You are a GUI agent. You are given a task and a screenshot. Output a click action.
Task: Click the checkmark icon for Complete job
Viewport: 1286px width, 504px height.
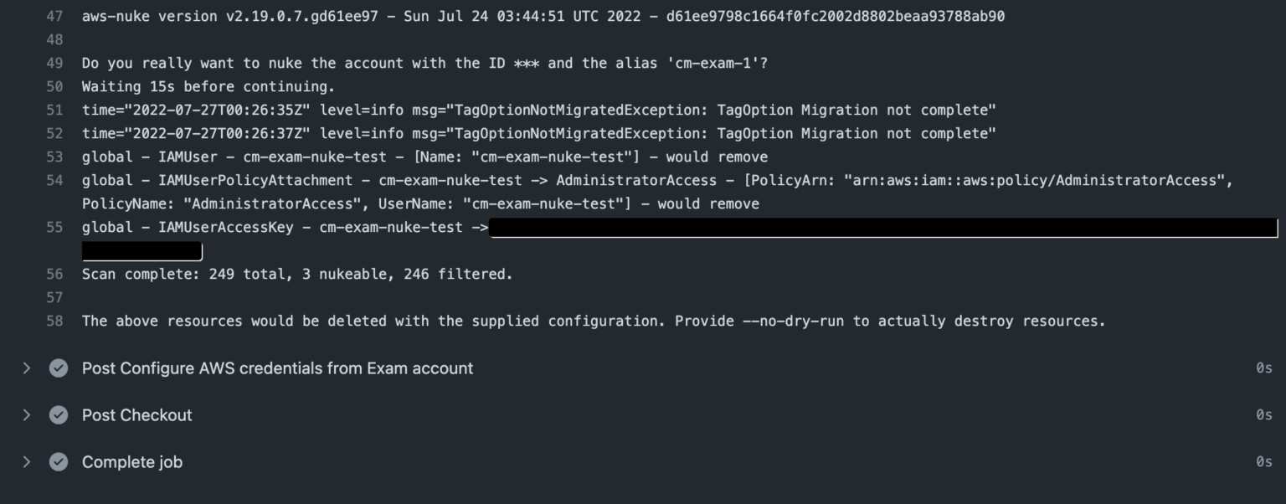(58, 461)
